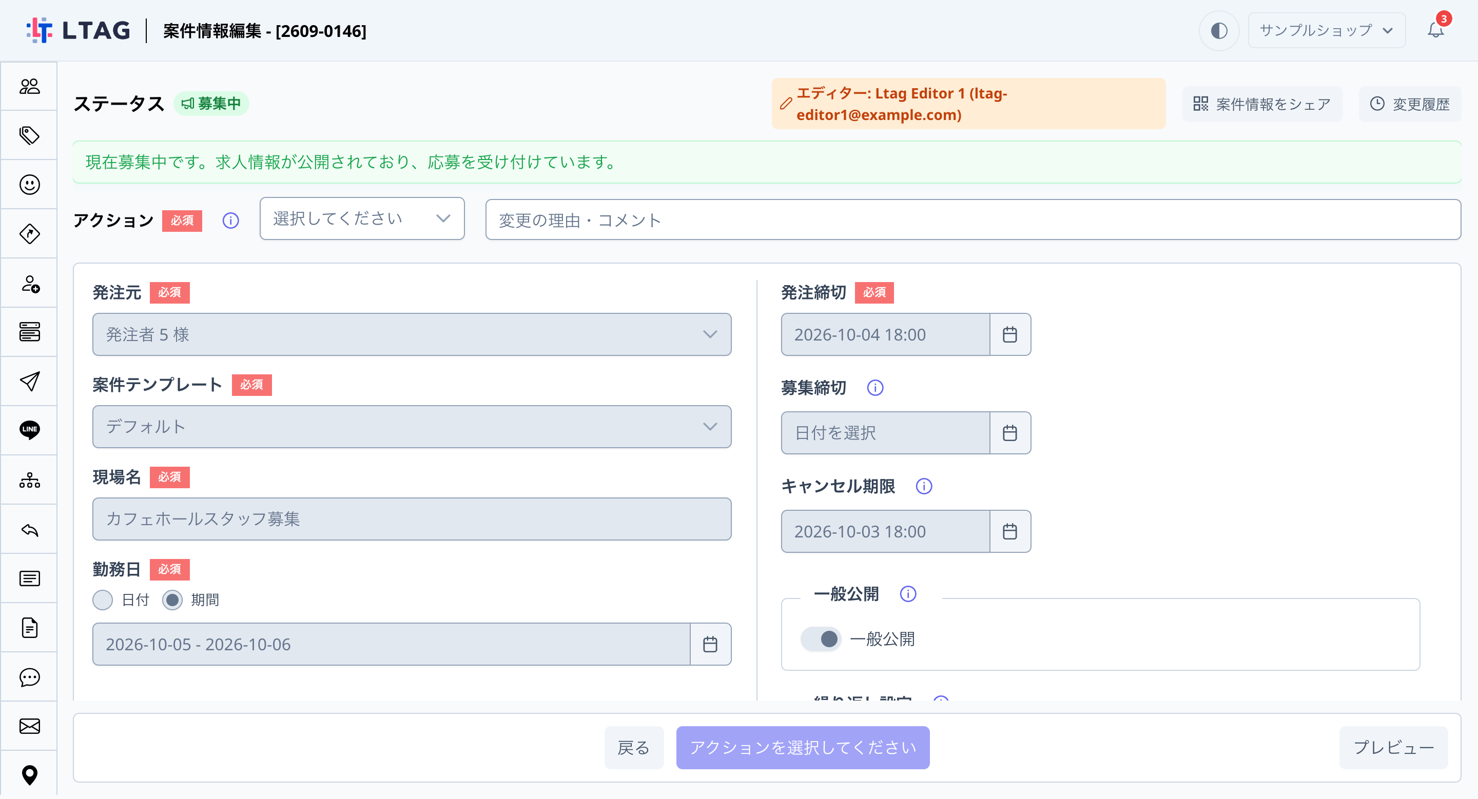The image size is (1478, 799).
Task: Open the アクション 選択してください dropdown
Action: (362, 219)
